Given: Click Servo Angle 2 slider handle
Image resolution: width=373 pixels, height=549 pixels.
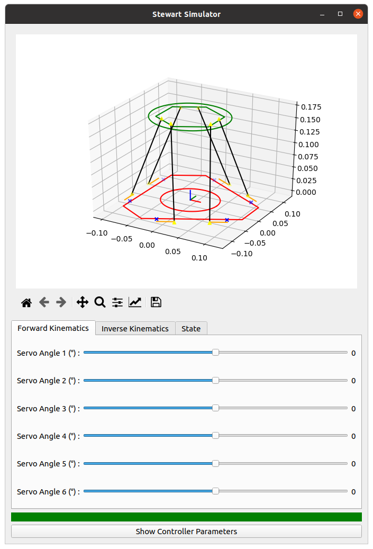Looking at the screenshot, I should pyautogui.click(x=215, y=380).
